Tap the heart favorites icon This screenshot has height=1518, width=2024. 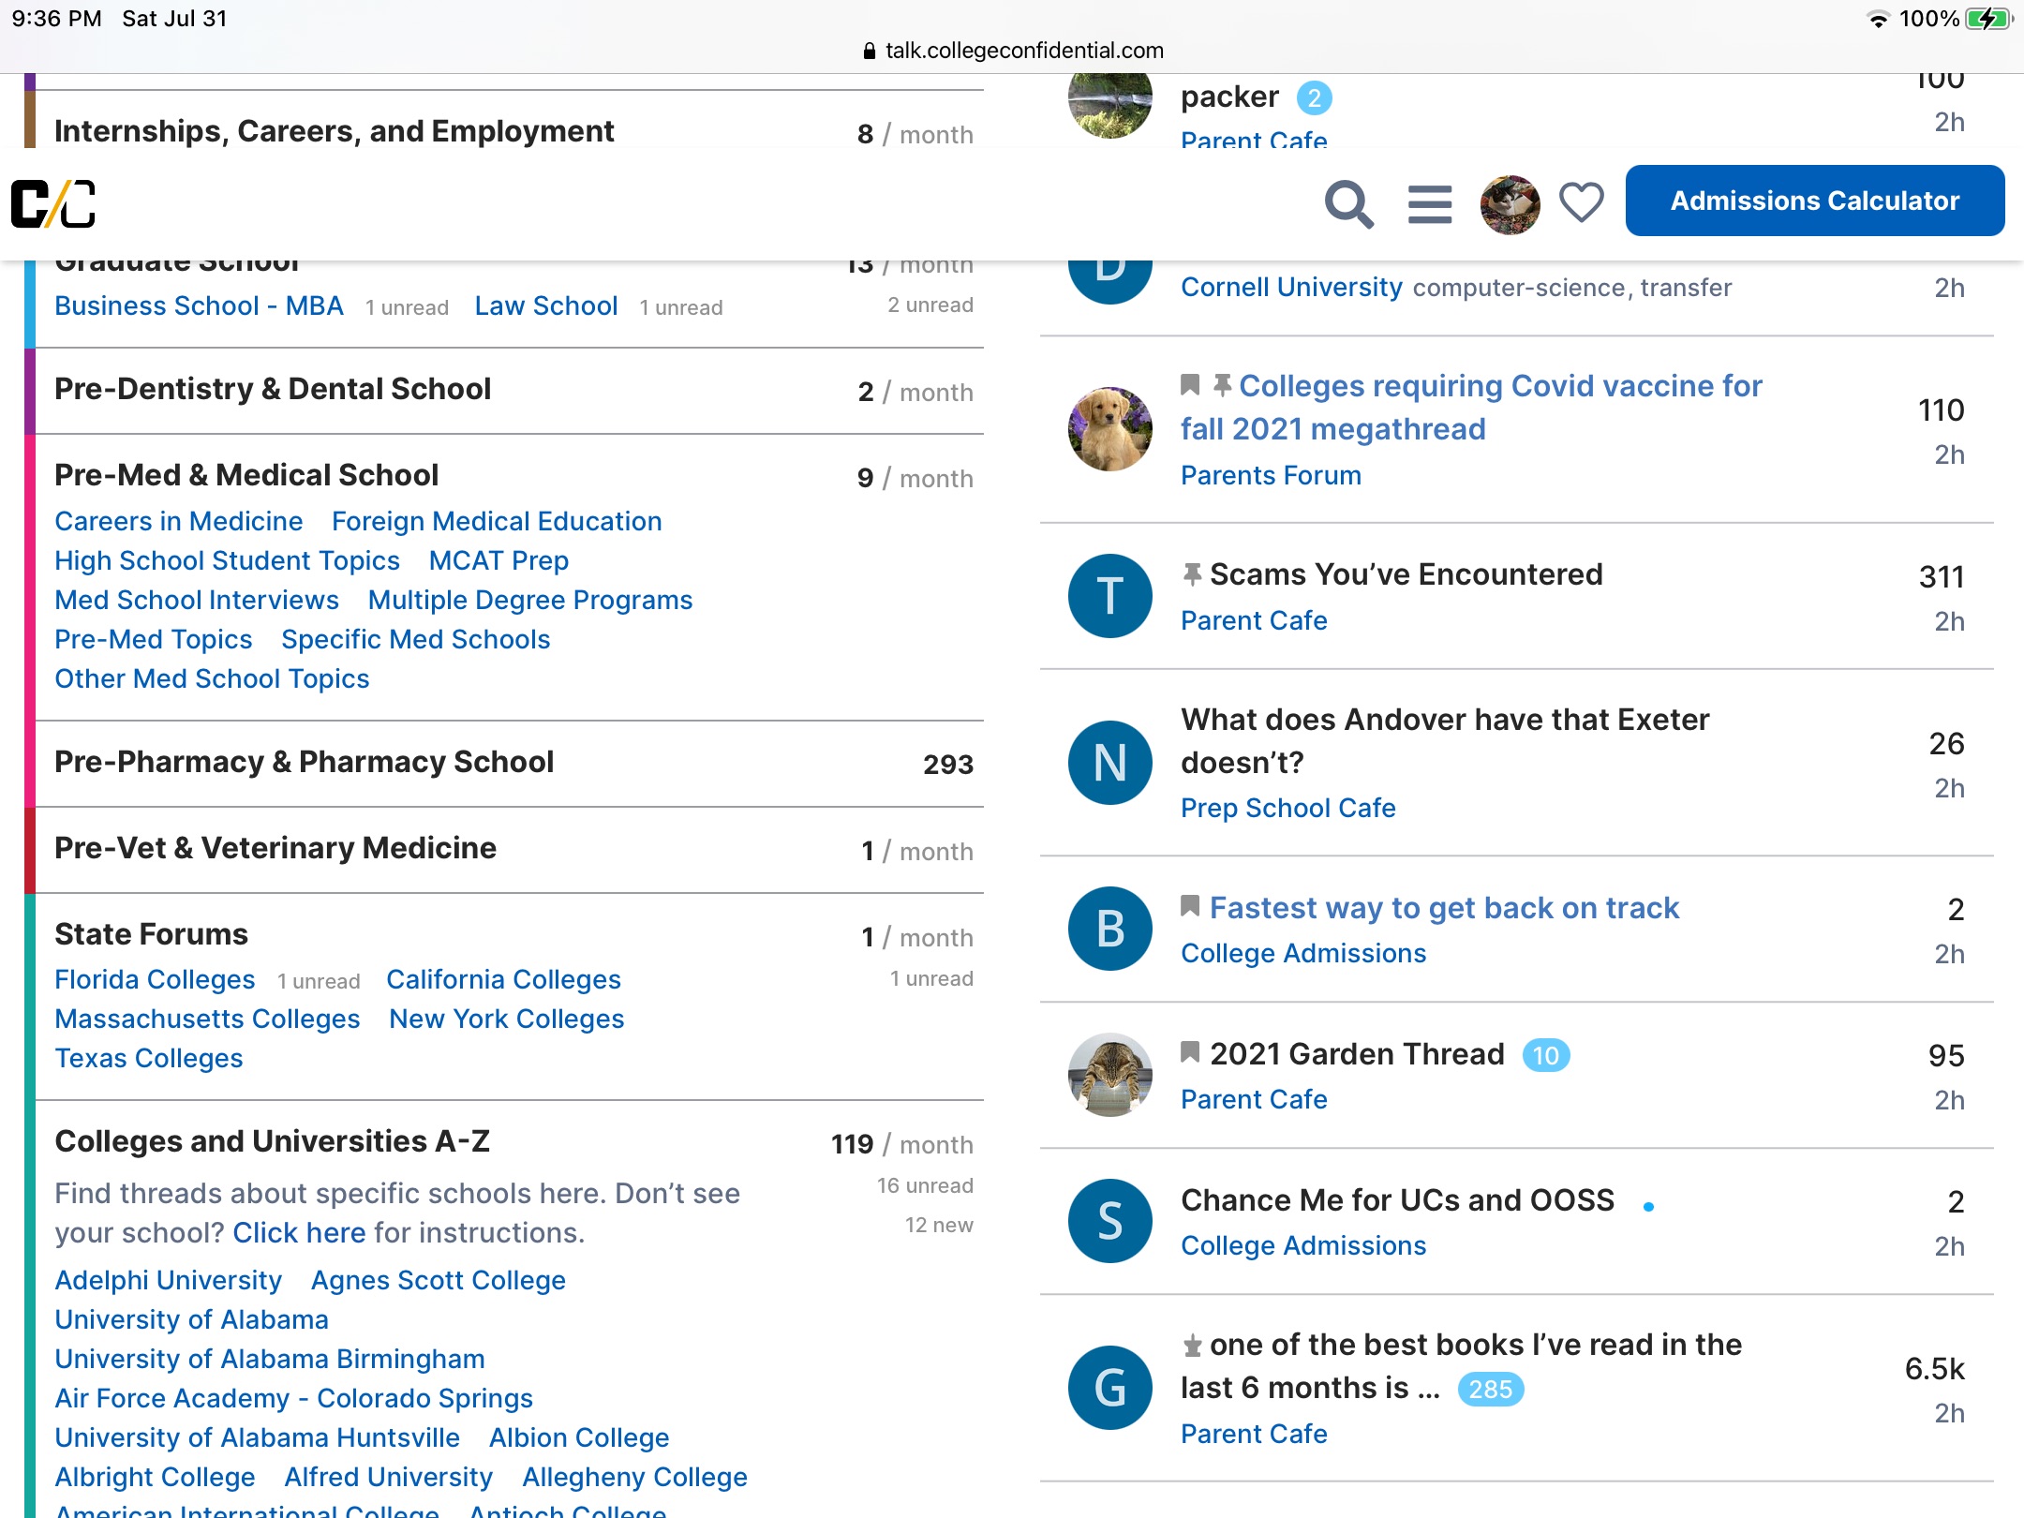point(1581,202)
